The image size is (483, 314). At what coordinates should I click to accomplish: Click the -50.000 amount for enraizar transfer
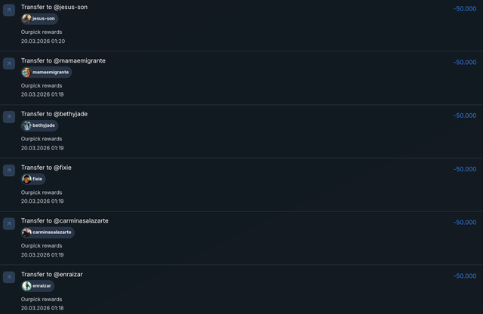(464, 276)
